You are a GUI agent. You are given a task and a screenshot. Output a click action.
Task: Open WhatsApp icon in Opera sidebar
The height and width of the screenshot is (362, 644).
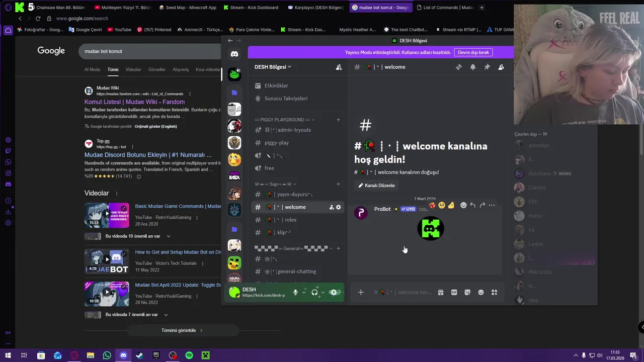[x=8, y=162]
